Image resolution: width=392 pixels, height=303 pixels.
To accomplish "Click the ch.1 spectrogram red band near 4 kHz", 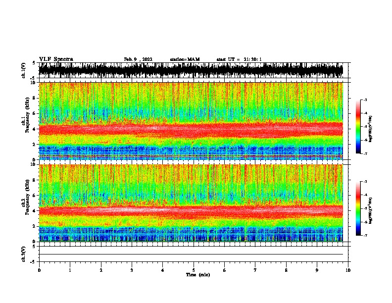I will point(191,130).
